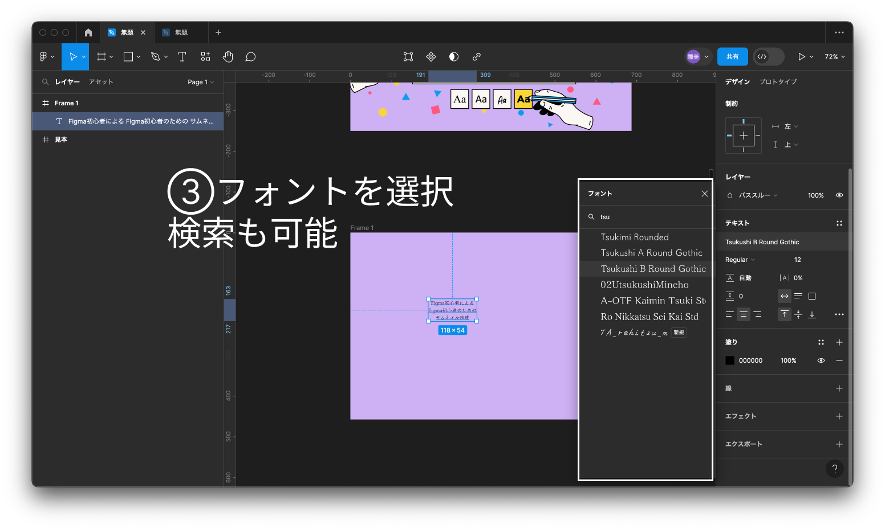The height and width of the screenshot is (529, 885).
Task: Select fixed size text resizing
Action: point(812,296)
